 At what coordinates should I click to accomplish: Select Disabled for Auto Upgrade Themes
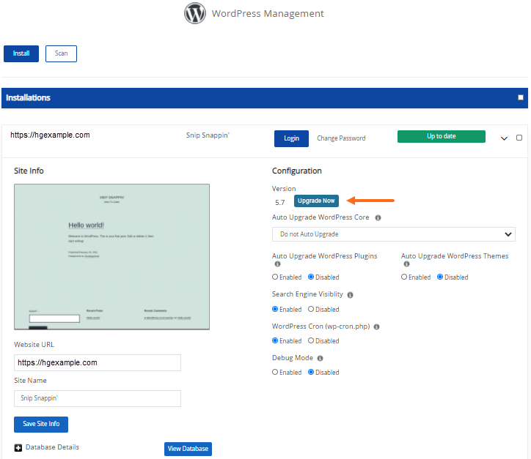[440, 277]
